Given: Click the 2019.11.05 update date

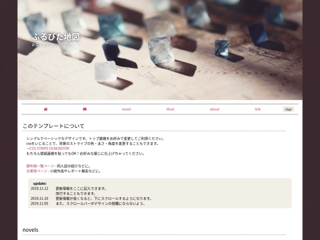Looking at the screenshot, I should (x=39, y=203).
